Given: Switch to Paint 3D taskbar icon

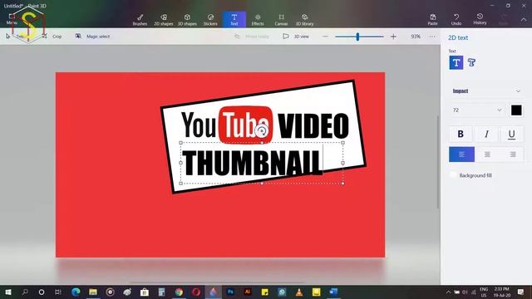Looking at the screenshot, I should 213,292.
